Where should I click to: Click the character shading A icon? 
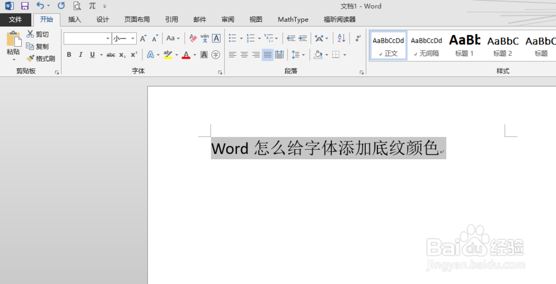[204, 55]
